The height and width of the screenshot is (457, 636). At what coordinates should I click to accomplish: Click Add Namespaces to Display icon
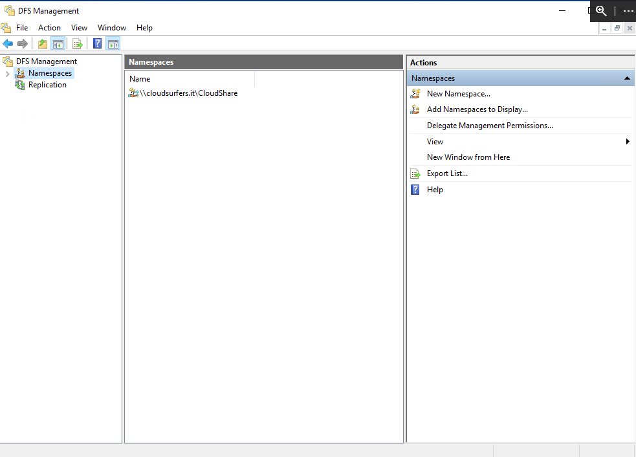[x=415, y=109]
